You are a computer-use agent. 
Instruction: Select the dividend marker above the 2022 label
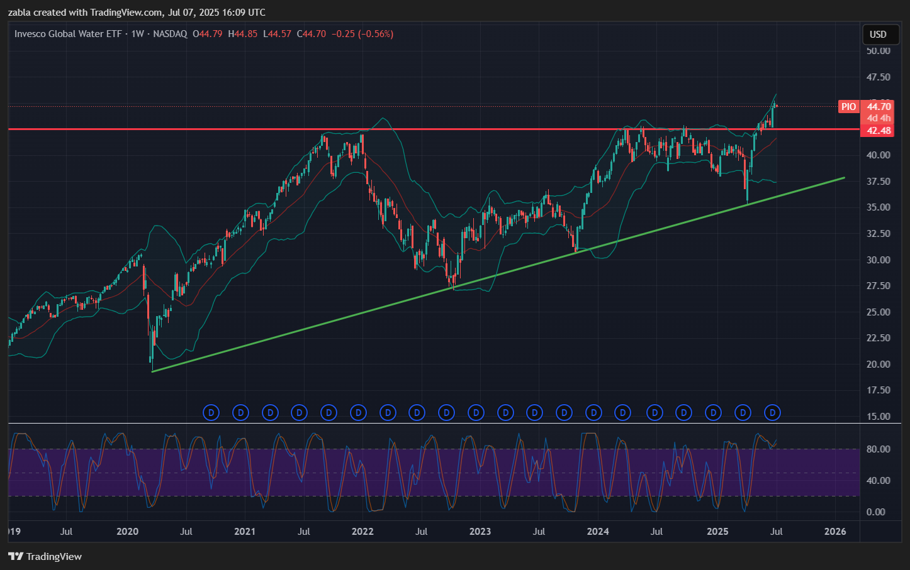(x=358, y=413)
